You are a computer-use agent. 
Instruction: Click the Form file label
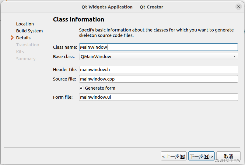63,97
